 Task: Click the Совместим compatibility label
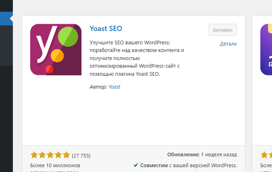[154, 165]
